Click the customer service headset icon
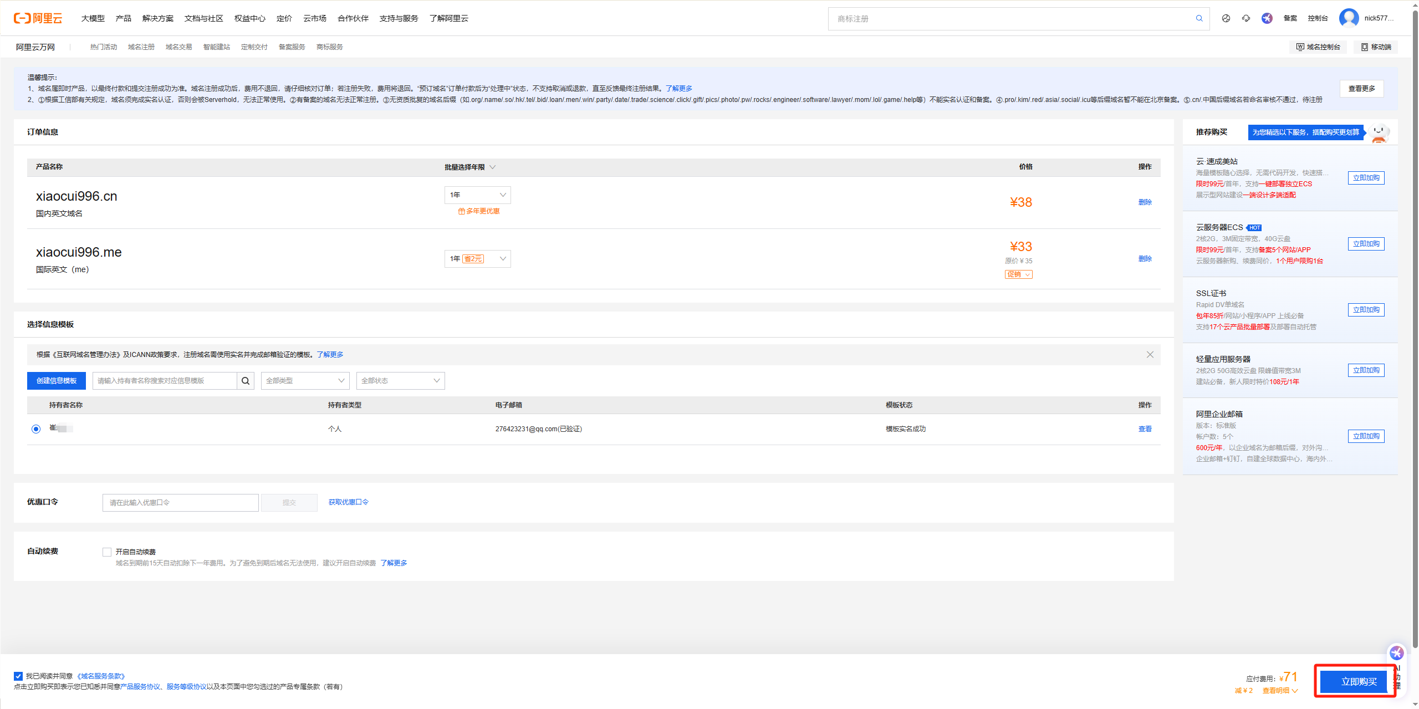Image resolution: width=1419 pixels, height=709 pixels. (1246, 18)
